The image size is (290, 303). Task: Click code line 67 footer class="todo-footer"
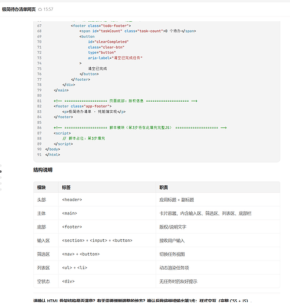pyautogui.click(x=101, y=25)
